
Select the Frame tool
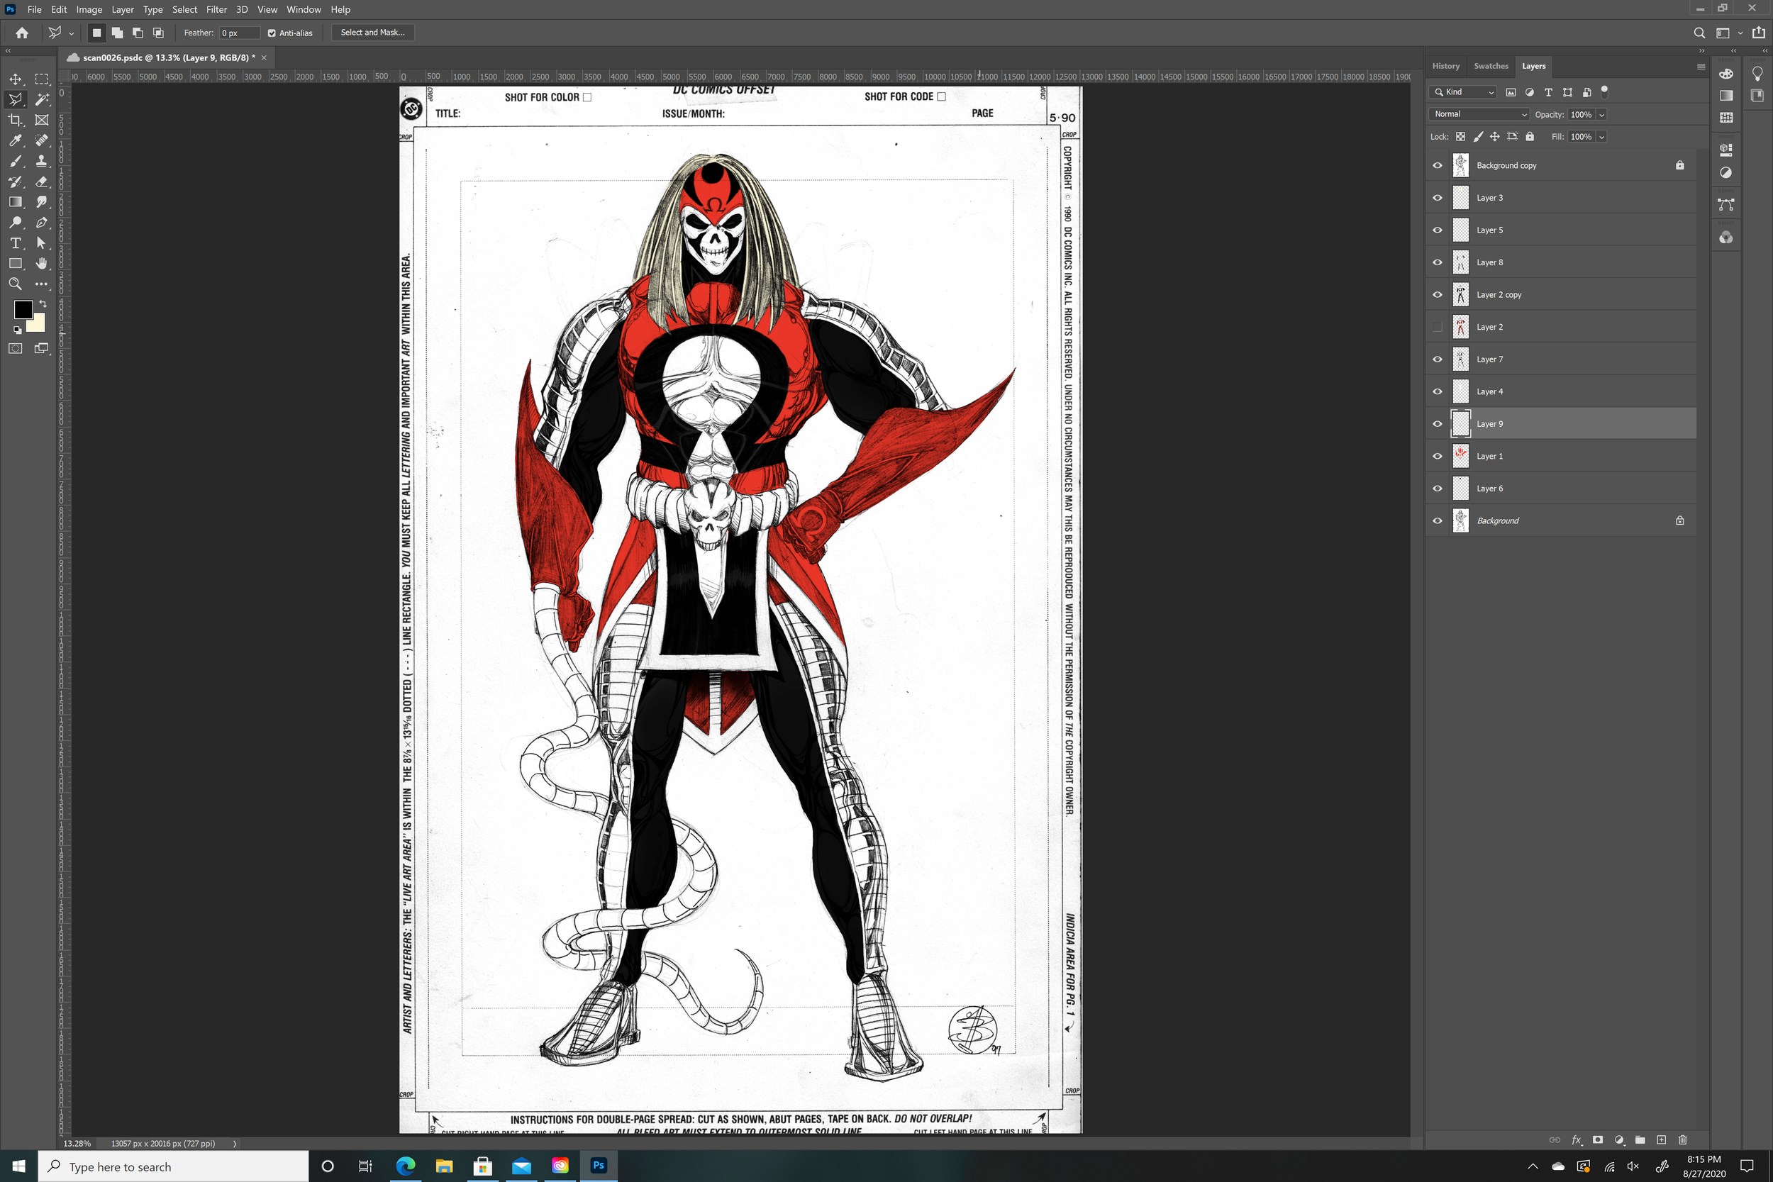(x=41, y=120)
